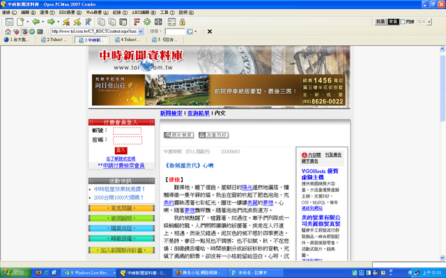
Task: Focus the toolbar search text box
Action: (175, 31)
